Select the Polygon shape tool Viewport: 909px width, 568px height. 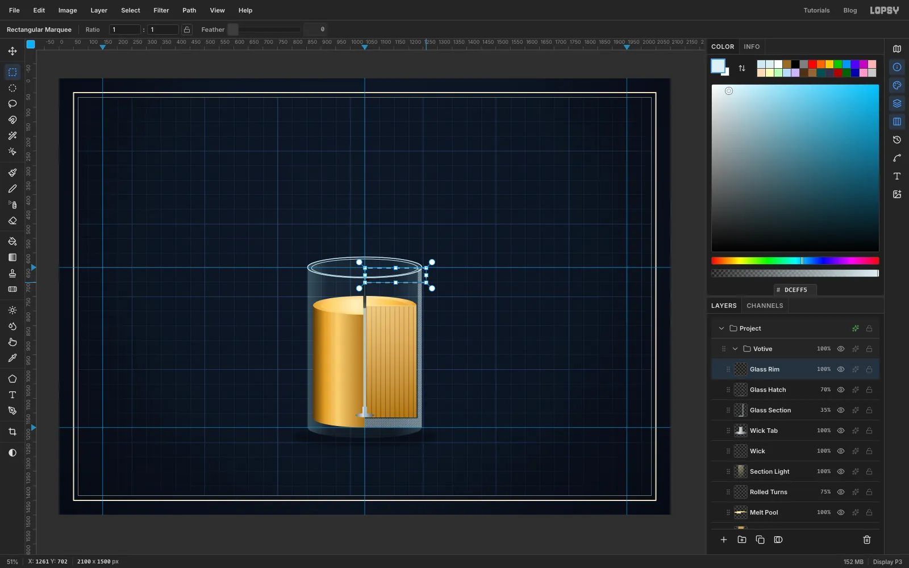12,379
